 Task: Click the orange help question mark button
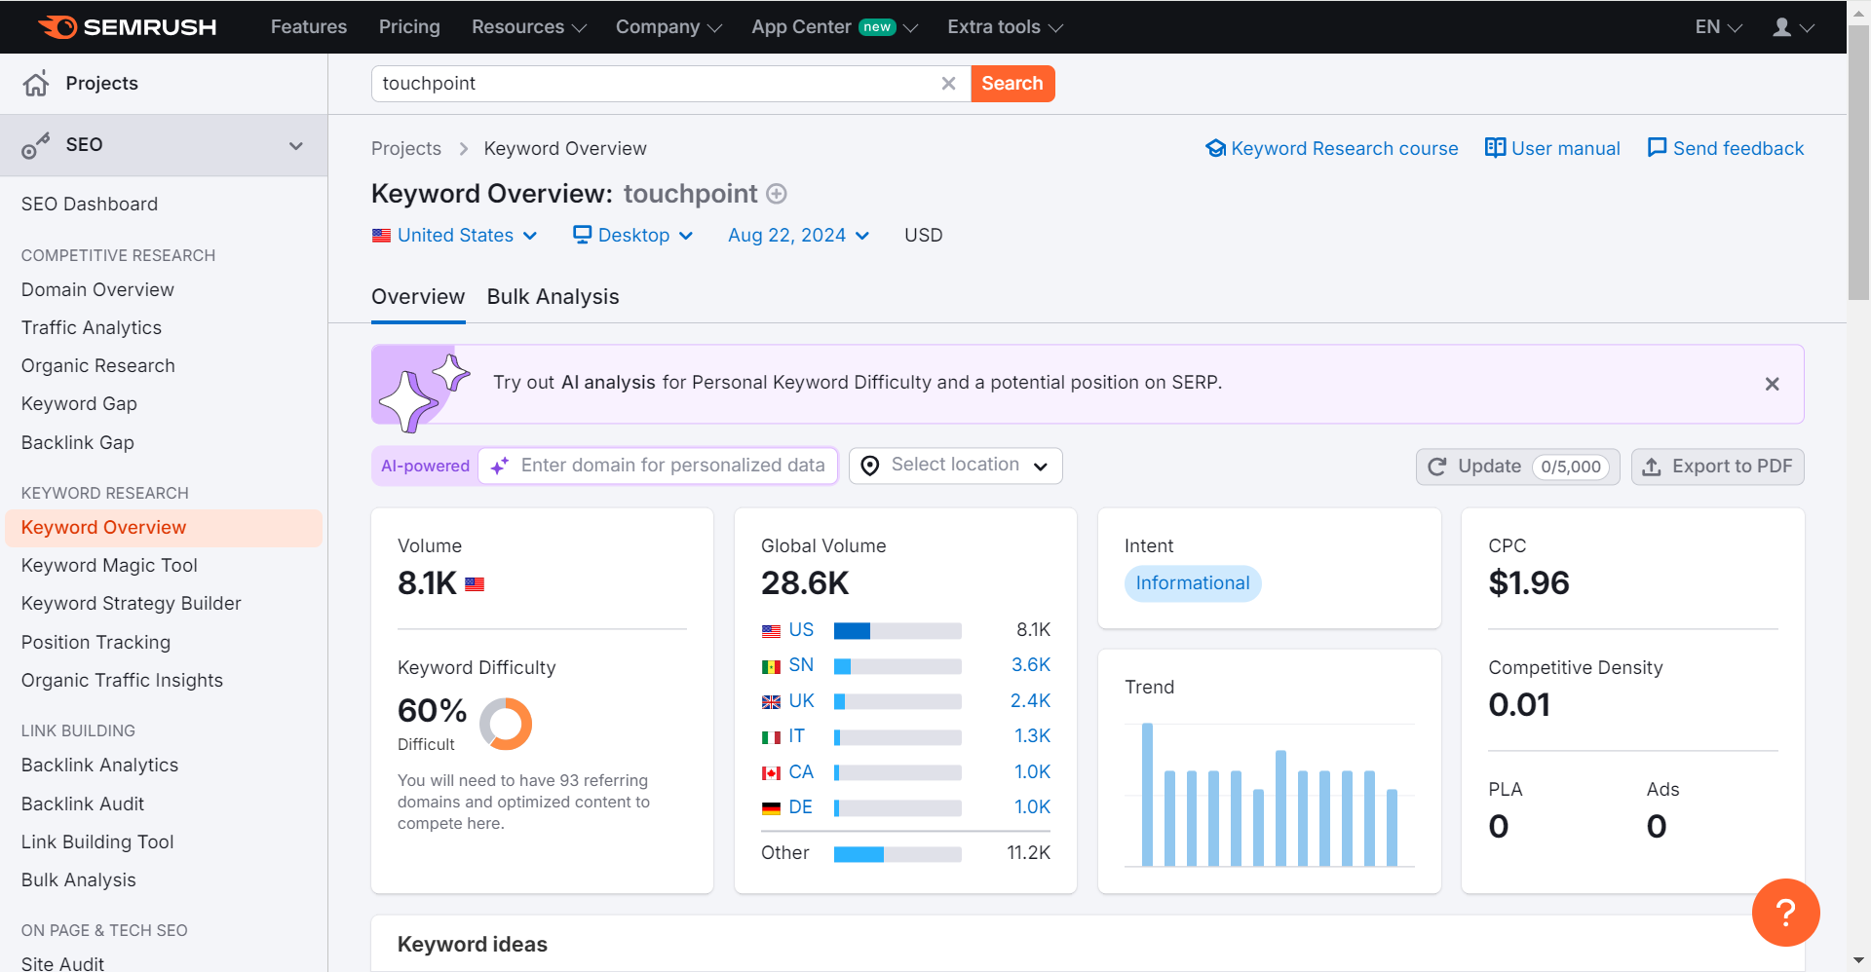click(1785, 913)
